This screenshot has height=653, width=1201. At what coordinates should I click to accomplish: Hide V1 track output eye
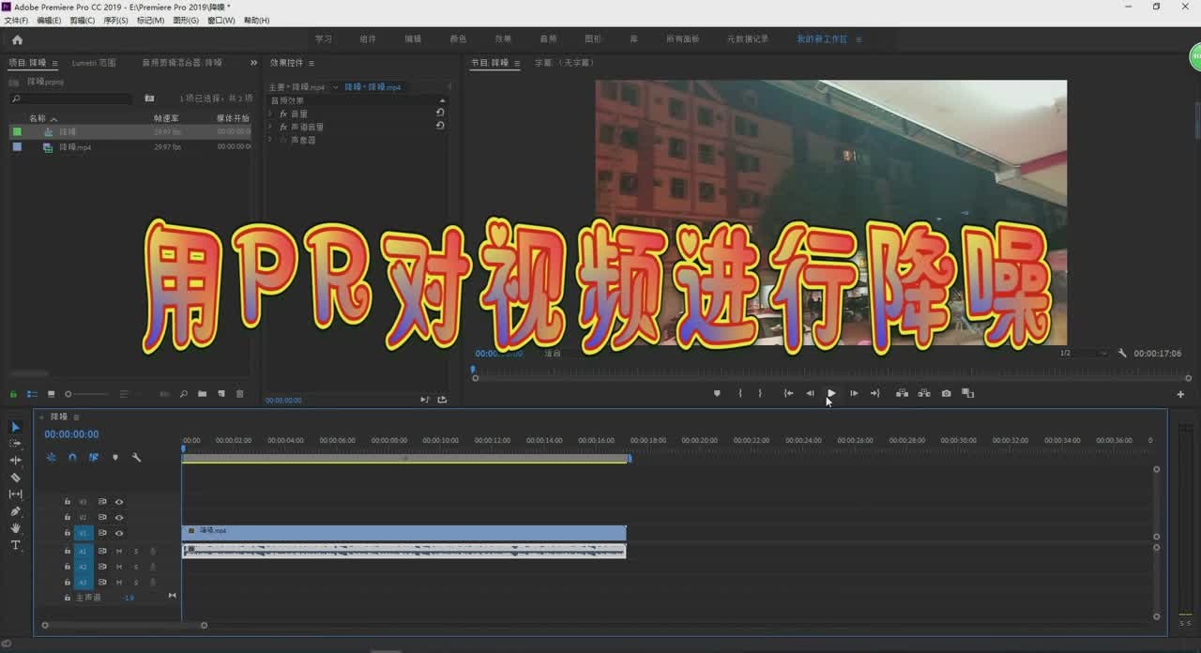click(x=119, y=533)
